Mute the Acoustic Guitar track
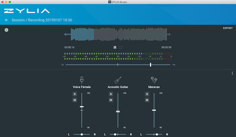This screenshot has width=236, height=137. pyautogui.click(x=111, y=100)
